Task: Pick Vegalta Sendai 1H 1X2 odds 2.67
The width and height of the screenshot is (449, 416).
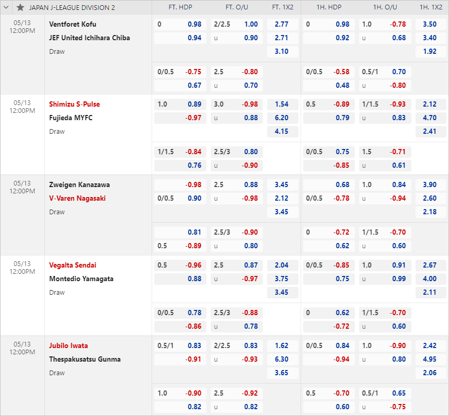Action: tap(431, 265)
